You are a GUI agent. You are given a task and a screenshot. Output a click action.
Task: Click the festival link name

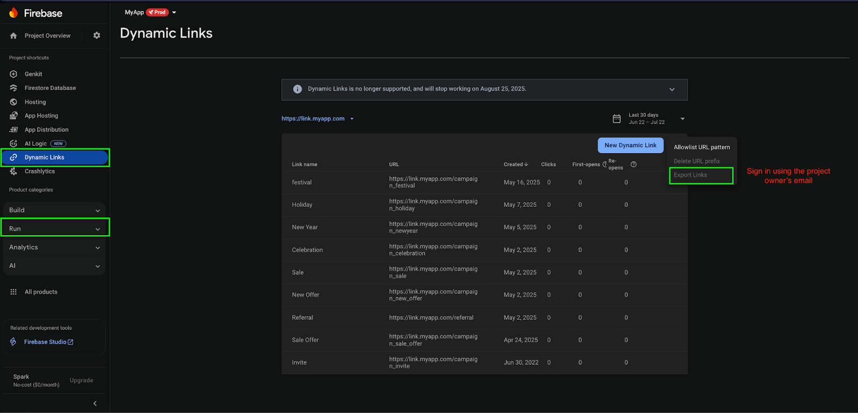coord(302,183)
